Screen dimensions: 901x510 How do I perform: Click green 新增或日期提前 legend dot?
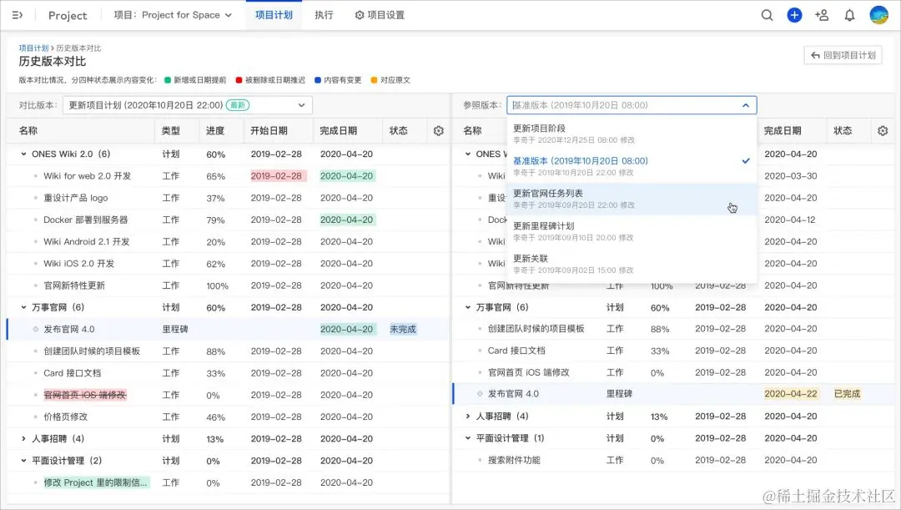pyautogui.click(x=167, y=80)
